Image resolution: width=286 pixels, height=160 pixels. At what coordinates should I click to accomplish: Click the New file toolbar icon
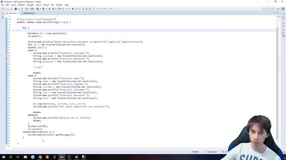(2, 9)
